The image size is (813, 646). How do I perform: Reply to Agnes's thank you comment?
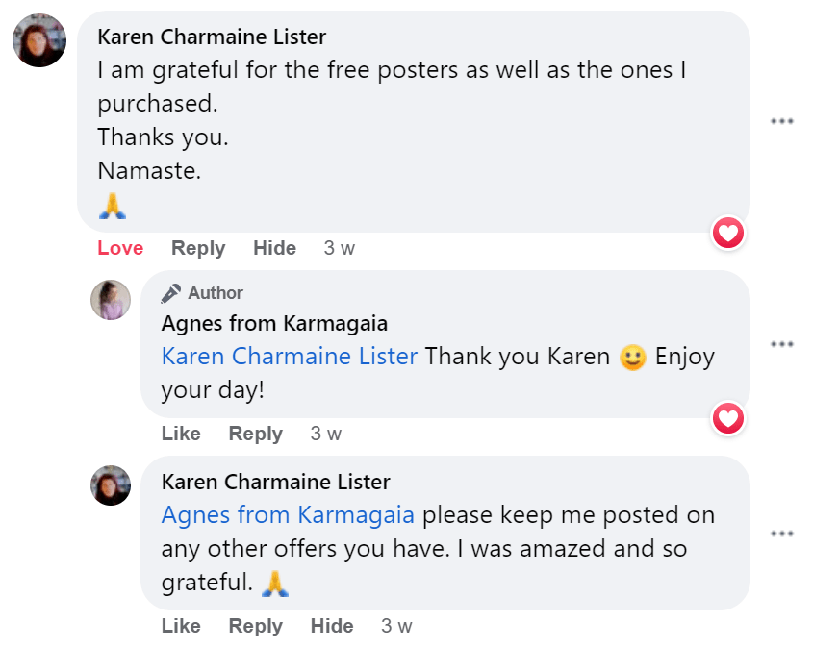(255, 434)
